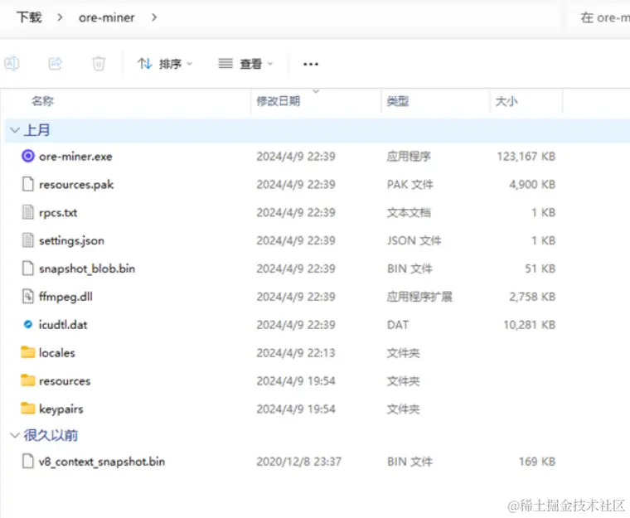Collapse the 上月 group
Image resolution: width=630 pixels, height=518 pixels.
[15, 130]
